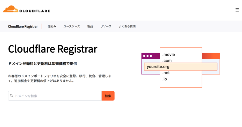This screenshot has width=242, height=127.
Task: Click the Cloudflare Registrar nav label
Action: 23,26
